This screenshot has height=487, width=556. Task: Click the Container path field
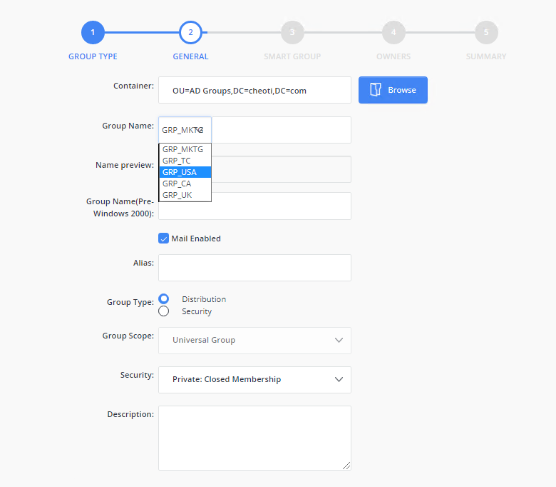click(x=254, y=91)
